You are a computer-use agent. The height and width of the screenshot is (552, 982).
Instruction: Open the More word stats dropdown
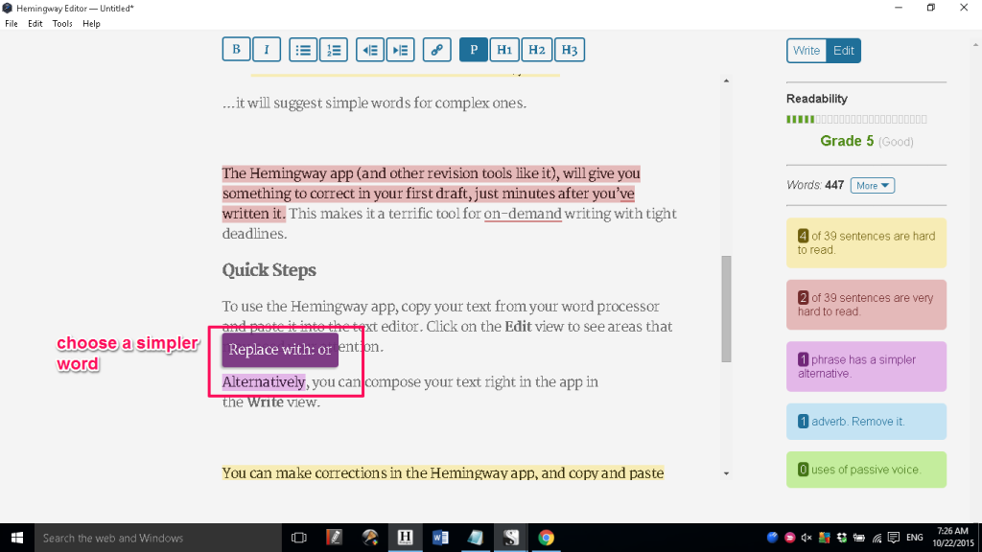873,185
